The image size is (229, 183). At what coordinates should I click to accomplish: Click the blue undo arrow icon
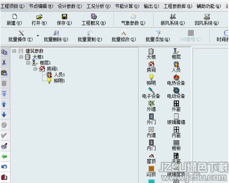[4, 166]
